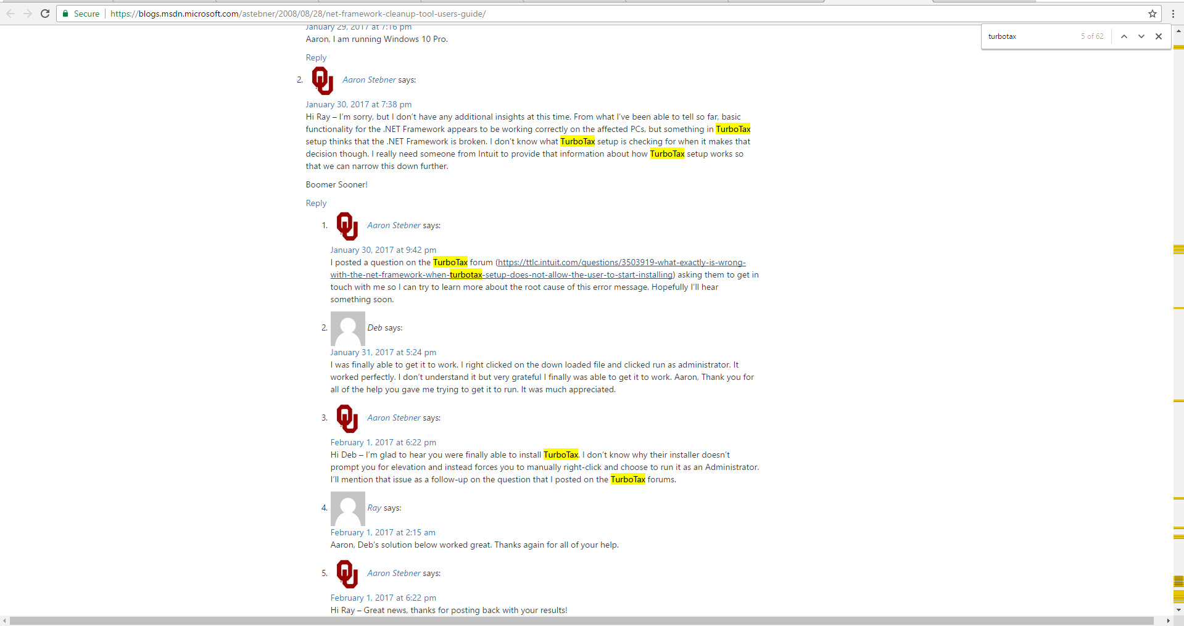Click the browser back arrow
This screenshot has height=626, width=1184.
(x=10, y=14)
